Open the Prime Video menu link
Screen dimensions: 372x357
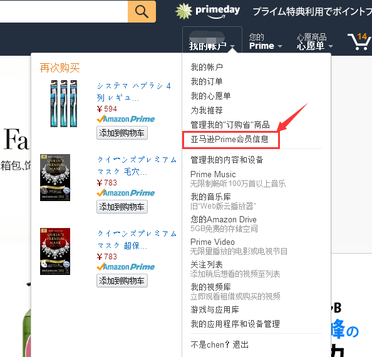[x=212, y=242]
